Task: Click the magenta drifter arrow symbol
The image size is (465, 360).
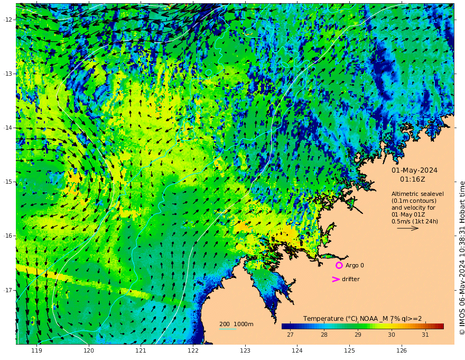Action: click(336, 279)
